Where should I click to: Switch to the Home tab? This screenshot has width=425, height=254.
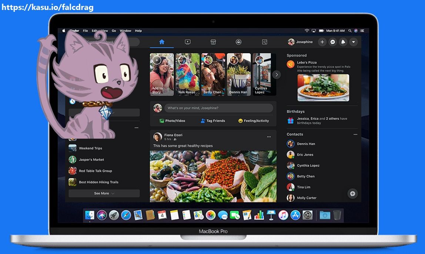(x=162, y=42)
